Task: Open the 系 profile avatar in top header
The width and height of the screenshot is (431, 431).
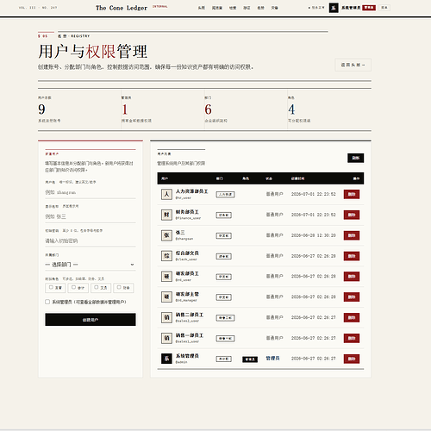Action: (334, 8)
